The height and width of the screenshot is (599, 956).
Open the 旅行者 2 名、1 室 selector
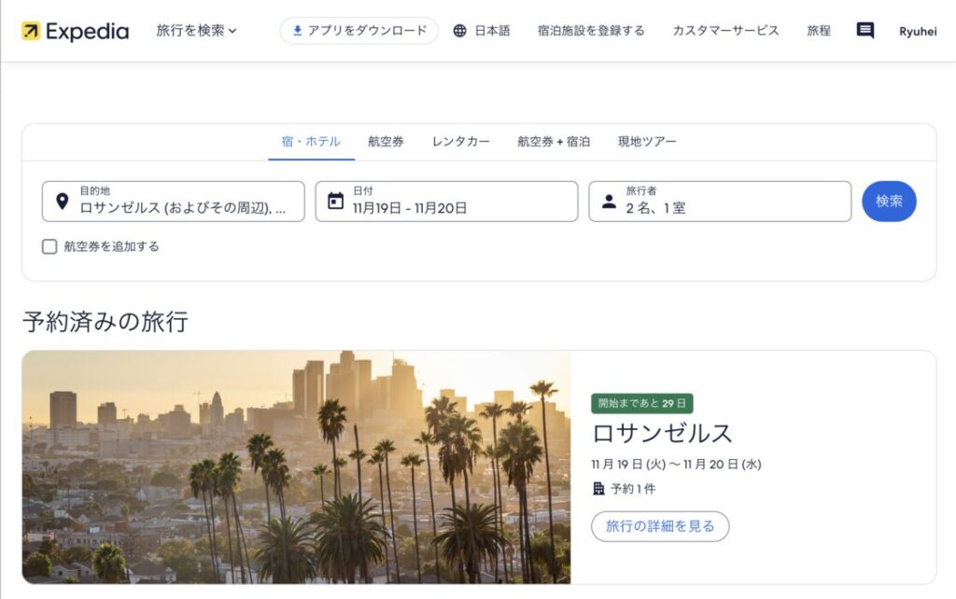coord(719,201)
